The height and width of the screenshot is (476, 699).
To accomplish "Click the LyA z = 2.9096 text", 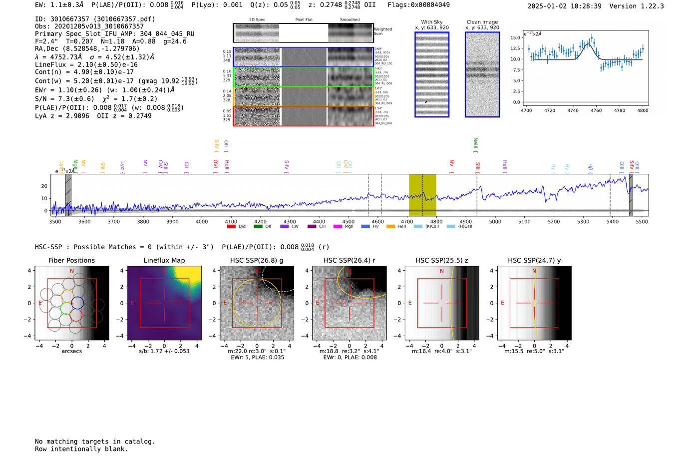I will pos(62,116).
